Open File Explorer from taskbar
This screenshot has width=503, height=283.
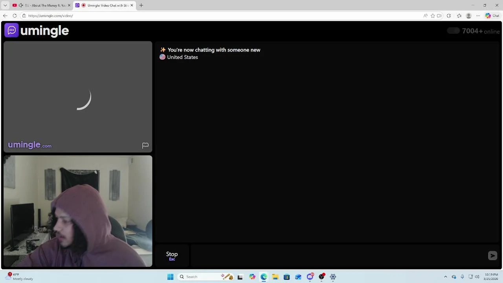(275, 277)
